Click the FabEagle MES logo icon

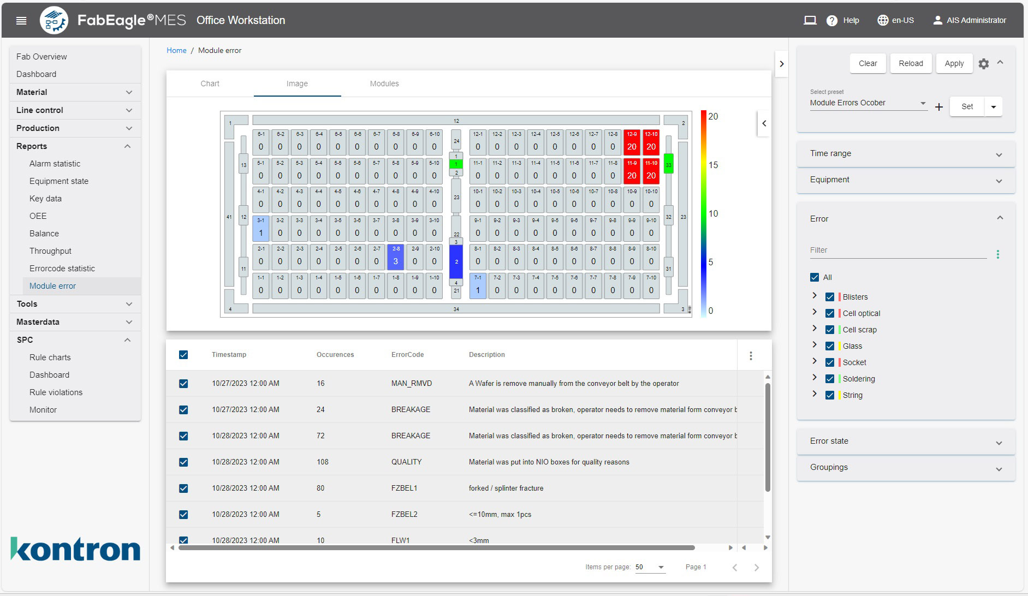tap(54, 21)
